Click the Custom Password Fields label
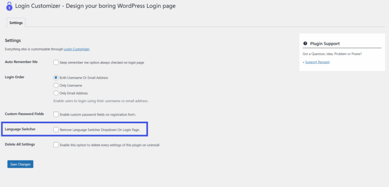389x187 pixels. pyautogui.click(x=24, y=114)
